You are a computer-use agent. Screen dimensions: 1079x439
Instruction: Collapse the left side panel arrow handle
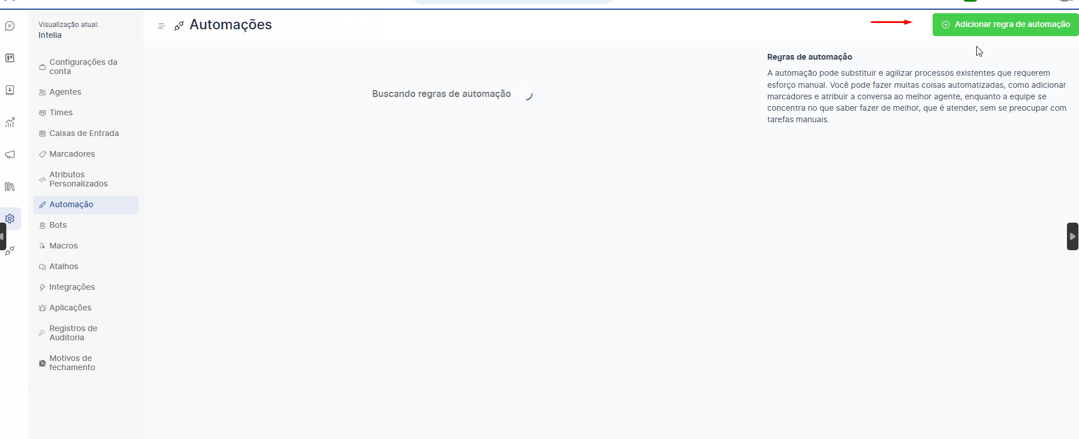tap(3, 236)
